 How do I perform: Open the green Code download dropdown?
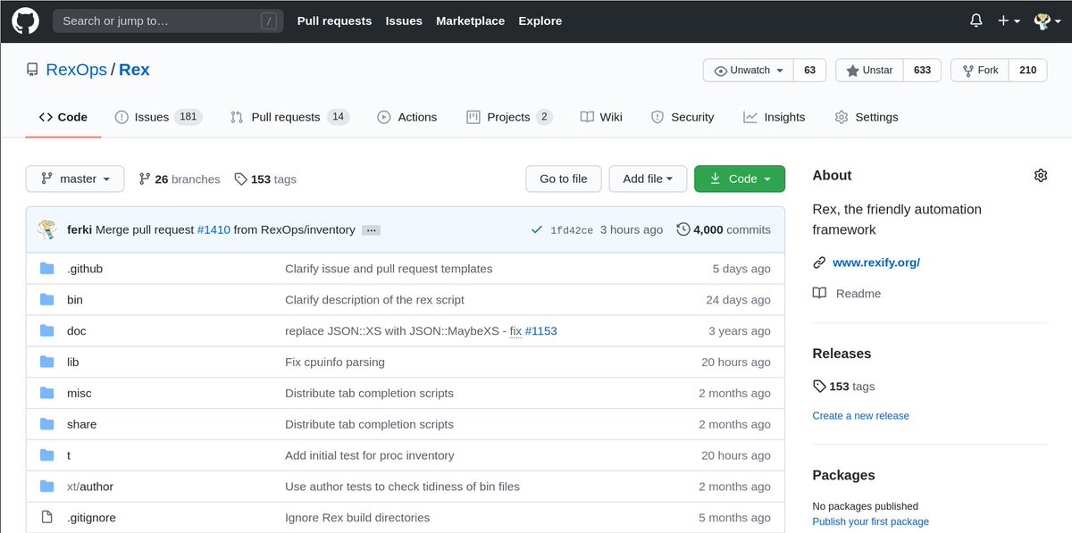coord(740,179)
